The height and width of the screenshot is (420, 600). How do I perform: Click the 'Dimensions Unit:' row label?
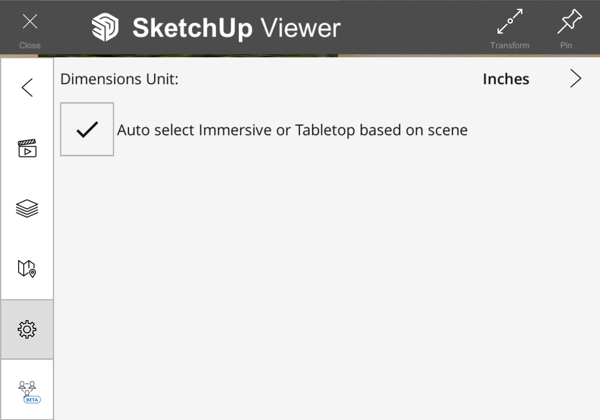(120, 79)
